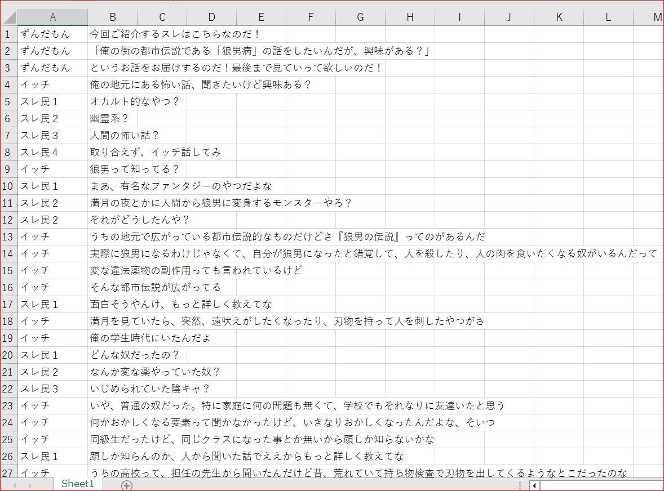This screenshot has width=664, height=491.
Task: Select column K header
Action: pyautogui.click(x=559, y=17)
